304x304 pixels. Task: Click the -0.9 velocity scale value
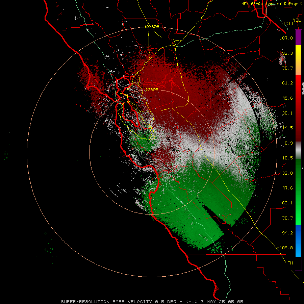287,143
